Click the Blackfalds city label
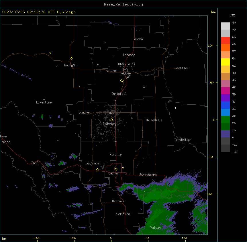The height and width of the screenshot is (242, 247). [x=126, y=64]
